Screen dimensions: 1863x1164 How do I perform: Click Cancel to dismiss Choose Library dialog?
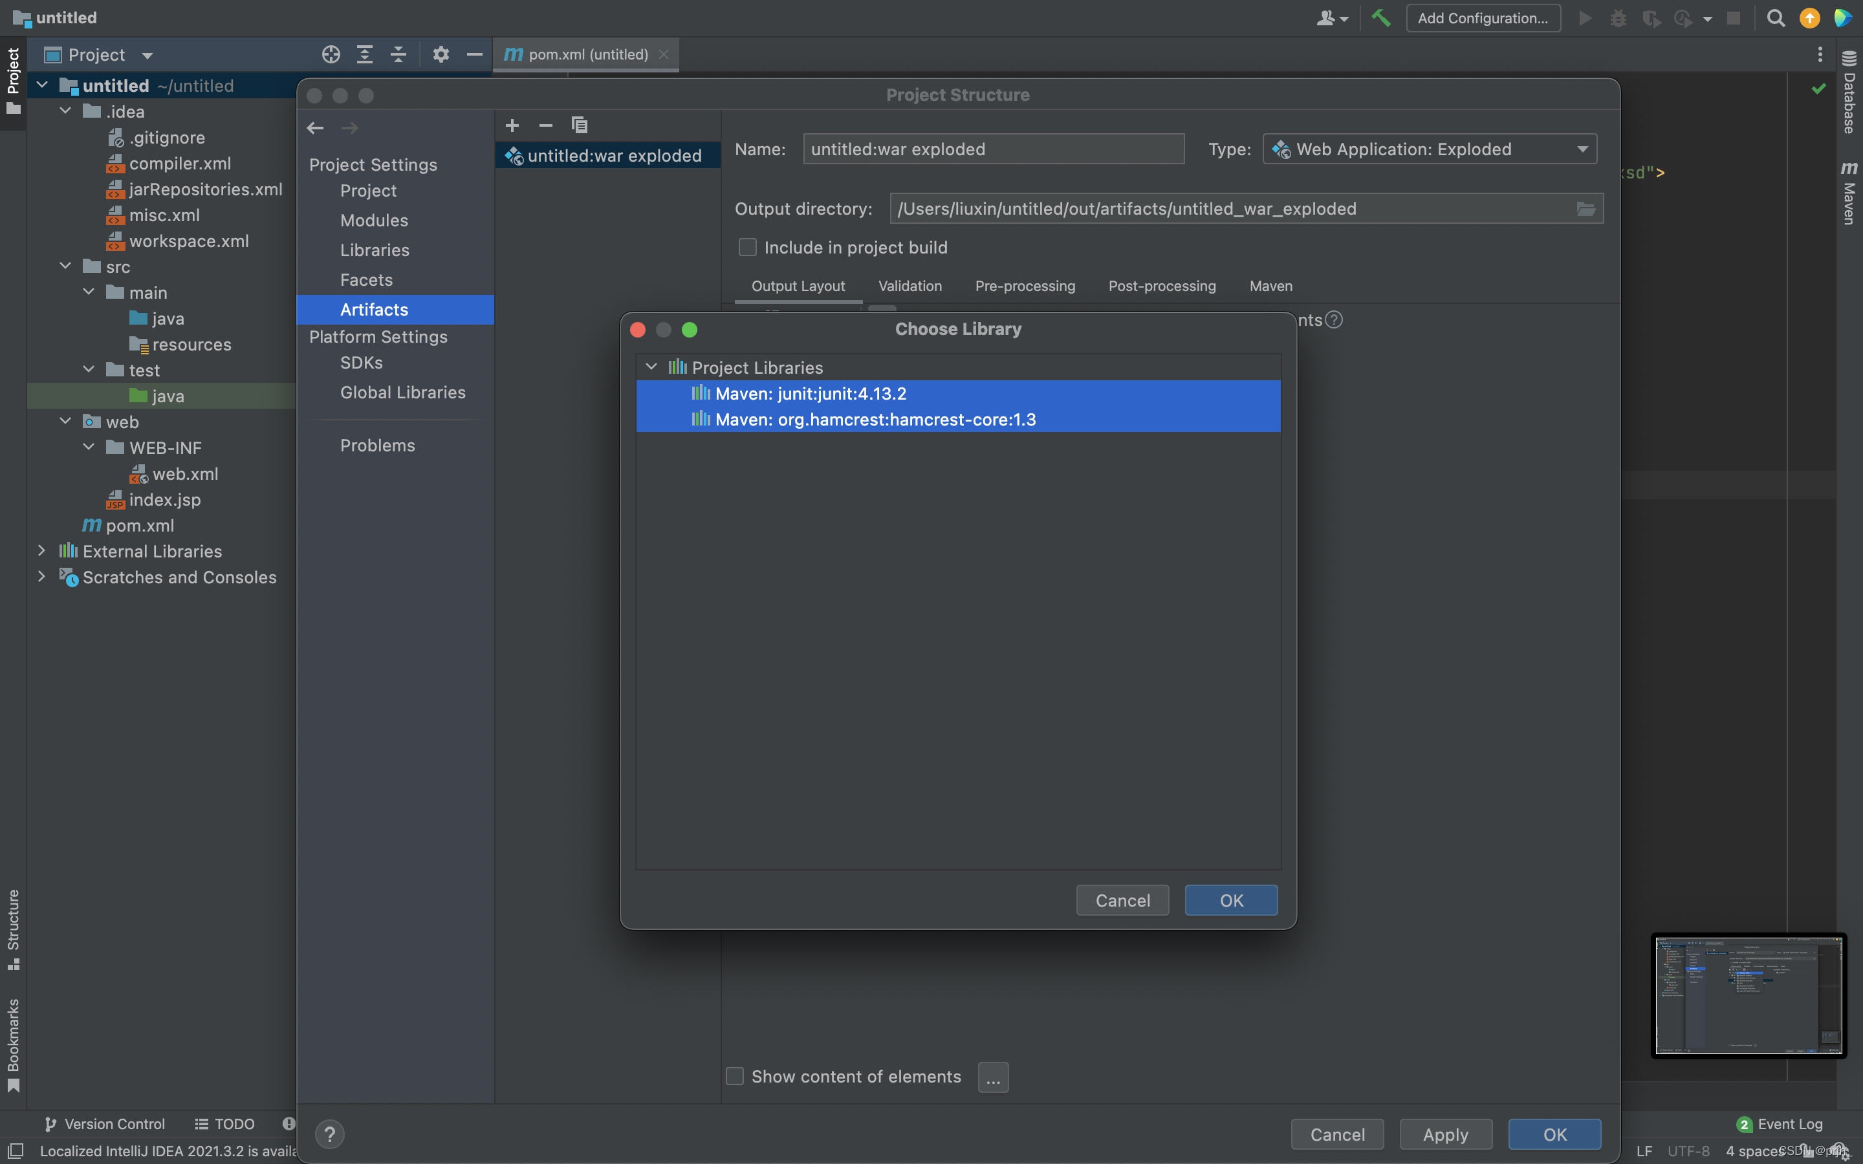coord(1122,900)
